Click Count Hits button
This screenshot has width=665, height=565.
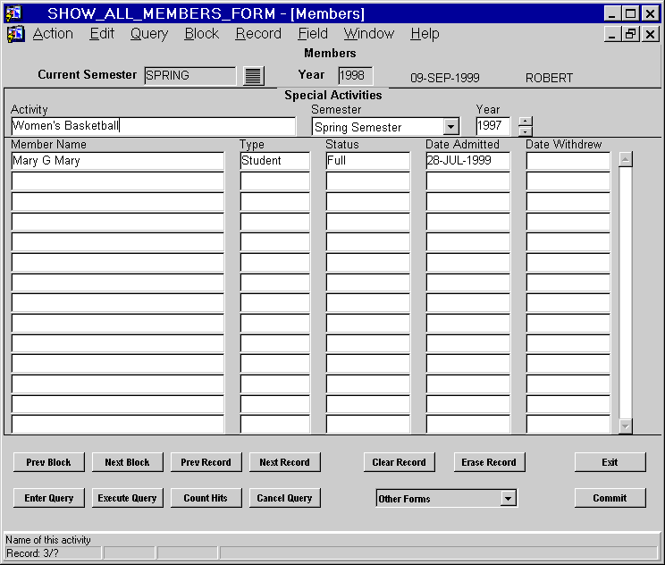[x=206, y=498]
